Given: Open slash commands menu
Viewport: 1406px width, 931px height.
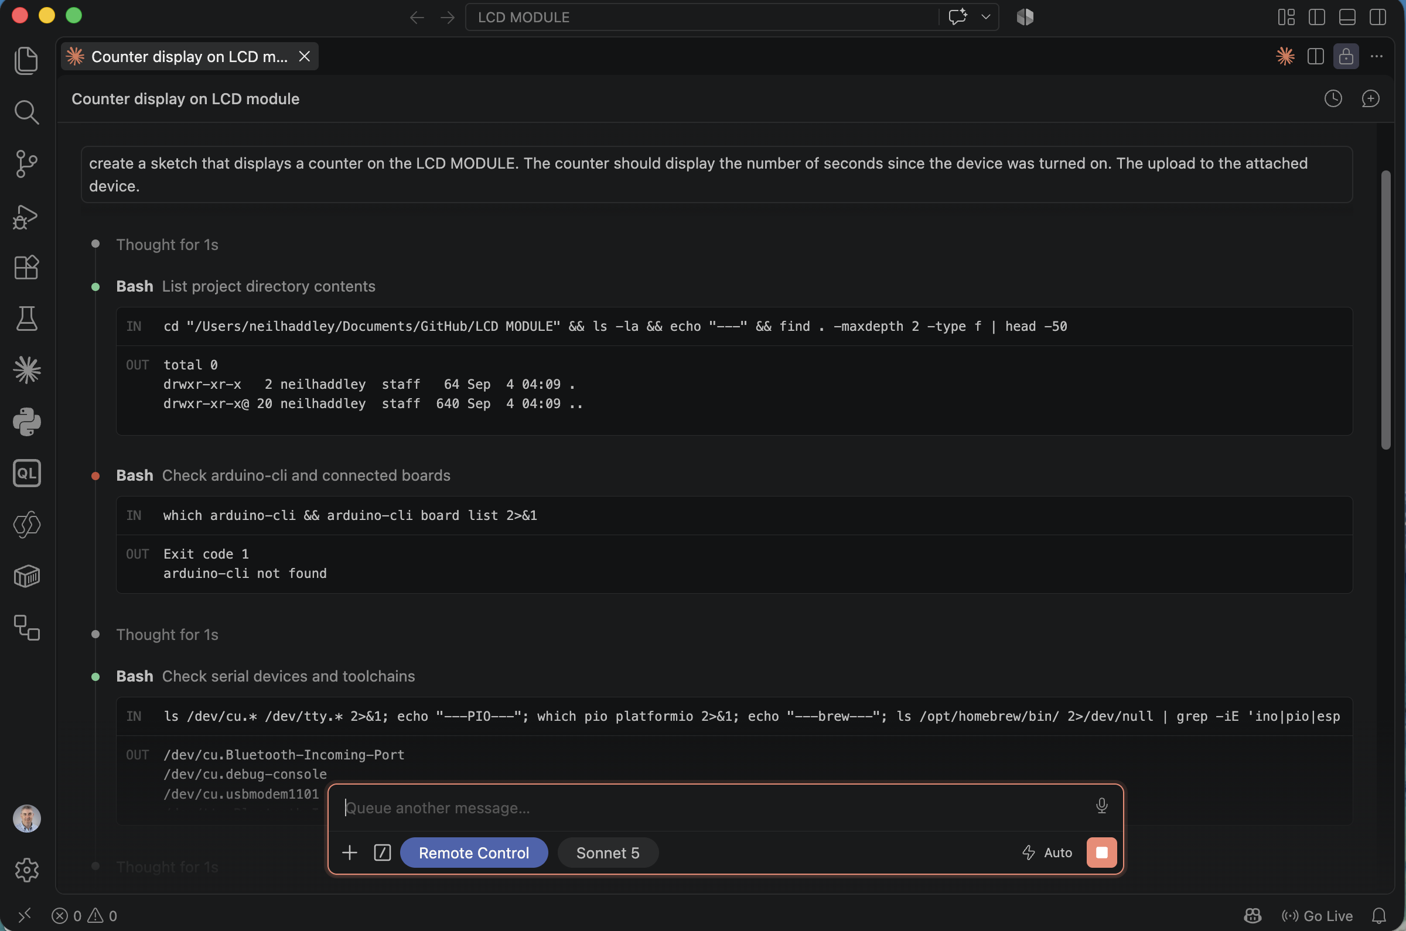Looking at the screenshot, I should coord(382,853).
